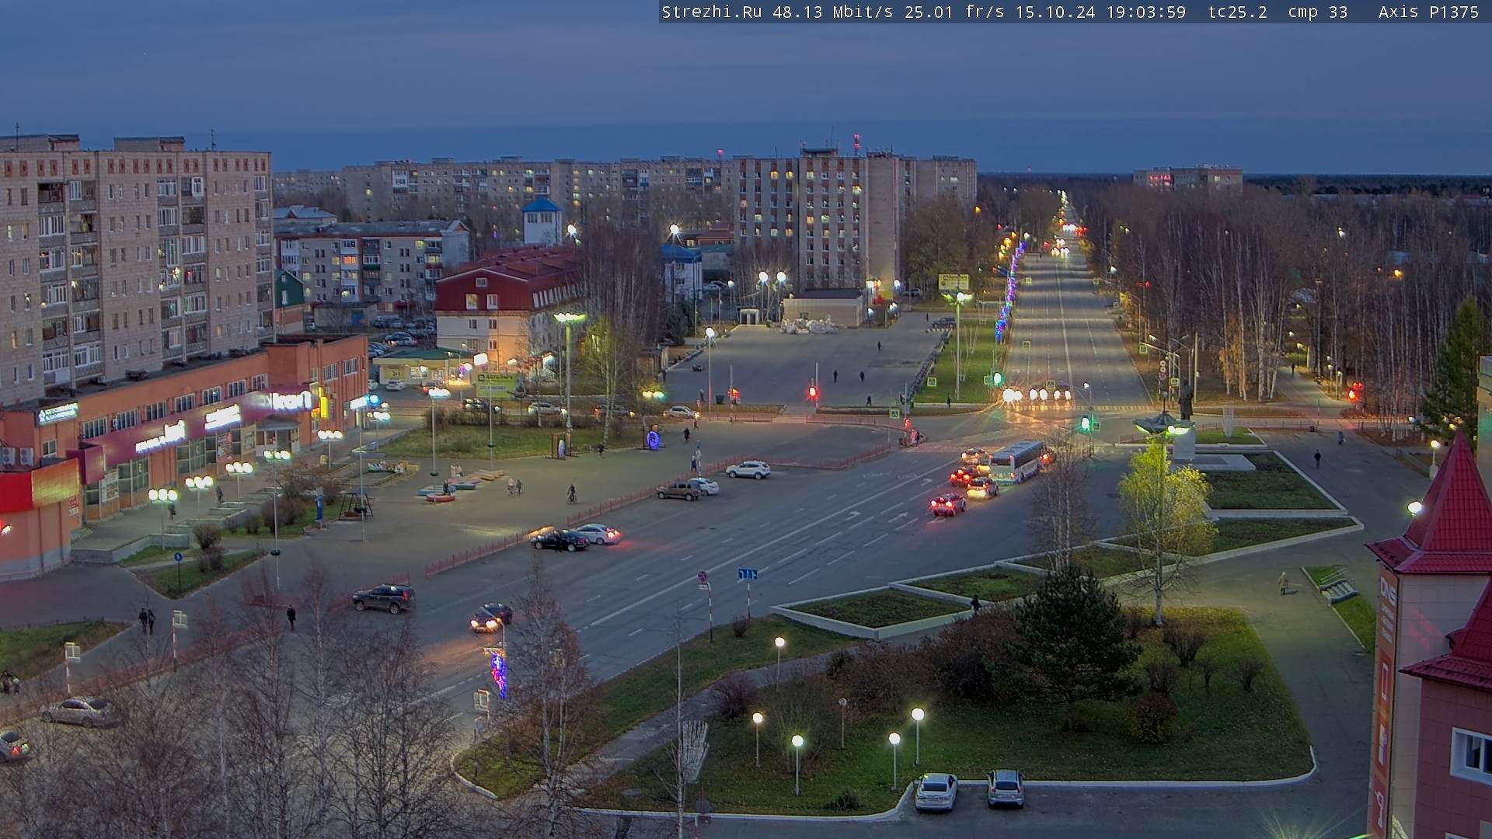Select the Axis P1375 camera model text
This screenshot has width=1492, height=839.
[x=1428, y=12]
